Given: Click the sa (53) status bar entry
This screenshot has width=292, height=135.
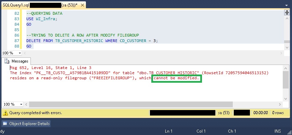Looking at the screenshot, I should [224, 113].
